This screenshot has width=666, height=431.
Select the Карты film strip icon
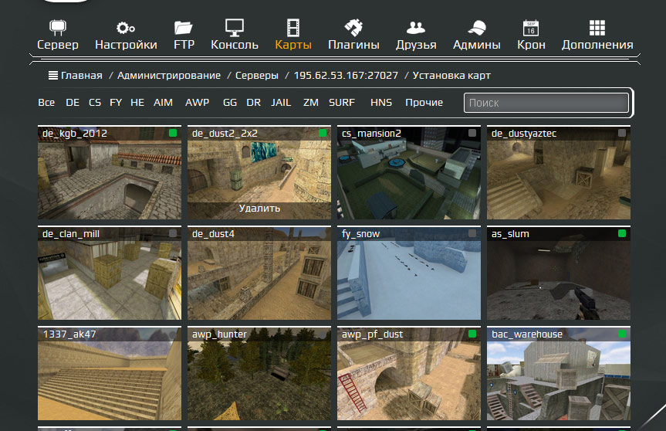tap(293, 28)
